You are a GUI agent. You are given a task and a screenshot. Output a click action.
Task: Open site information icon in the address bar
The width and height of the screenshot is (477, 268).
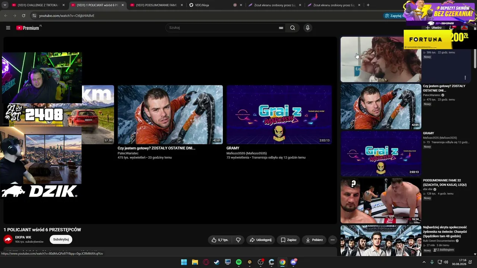(x=34, y=16)
